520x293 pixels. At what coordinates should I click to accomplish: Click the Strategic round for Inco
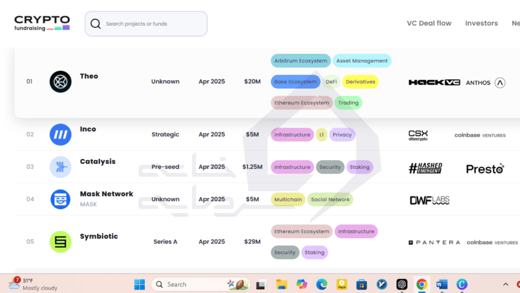pyautogui.click(x=165, y=134)
